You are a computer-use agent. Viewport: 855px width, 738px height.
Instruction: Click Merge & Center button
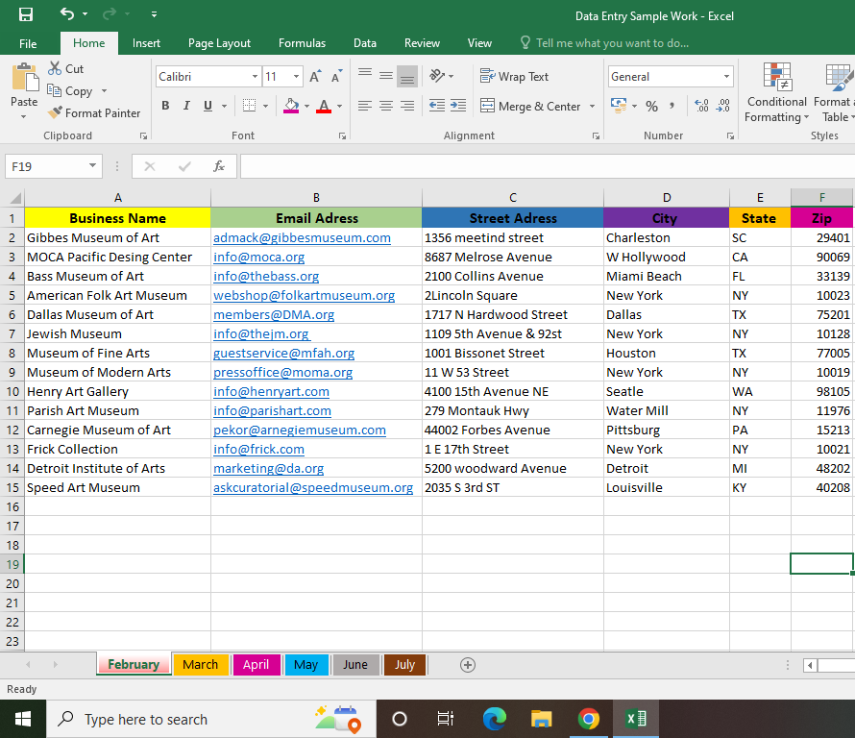pos(530,106)
